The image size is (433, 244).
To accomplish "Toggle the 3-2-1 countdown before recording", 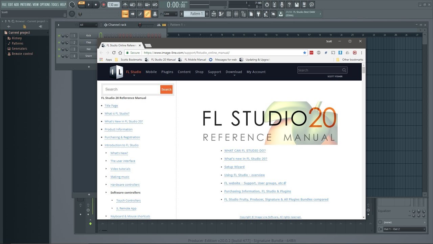I will click(x=140, y=5).
